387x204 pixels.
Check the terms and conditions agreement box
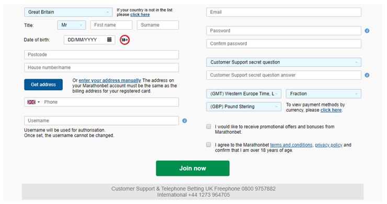(x=209, y=145)
